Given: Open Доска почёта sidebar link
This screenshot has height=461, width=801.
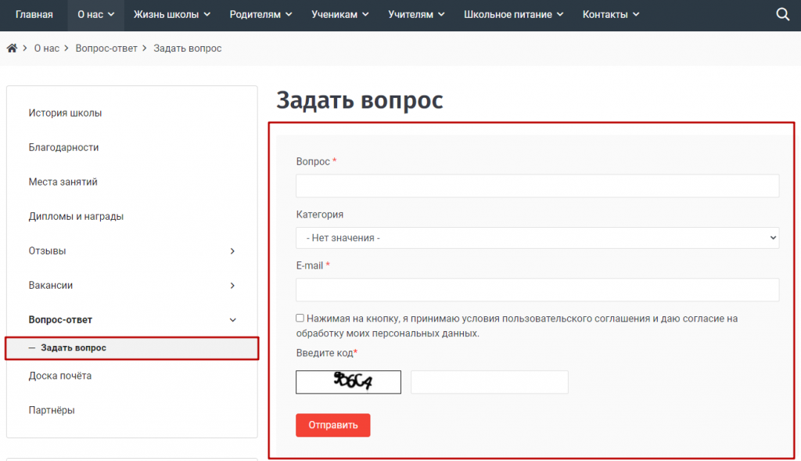Looking at the screenshot, I should 60,376.
